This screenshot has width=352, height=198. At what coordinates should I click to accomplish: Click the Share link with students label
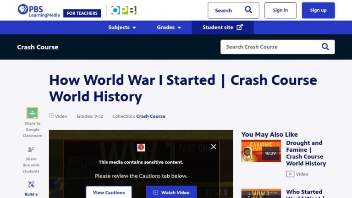pyautogui.click(x=31, y=165)
